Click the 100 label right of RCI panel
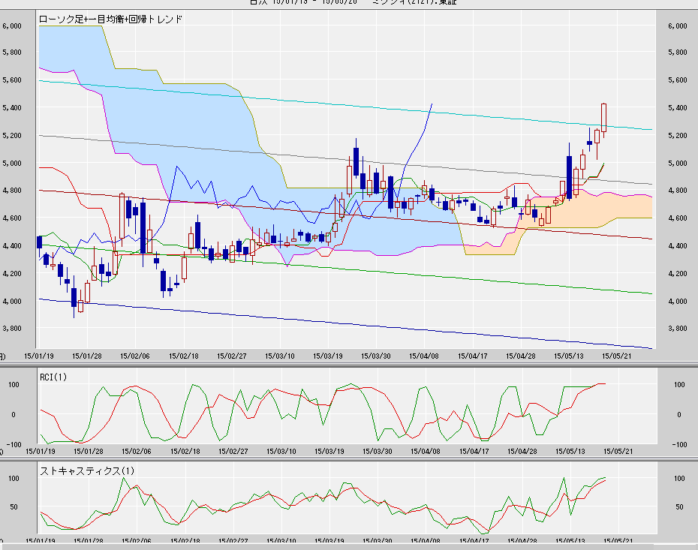 pos(678,384)
